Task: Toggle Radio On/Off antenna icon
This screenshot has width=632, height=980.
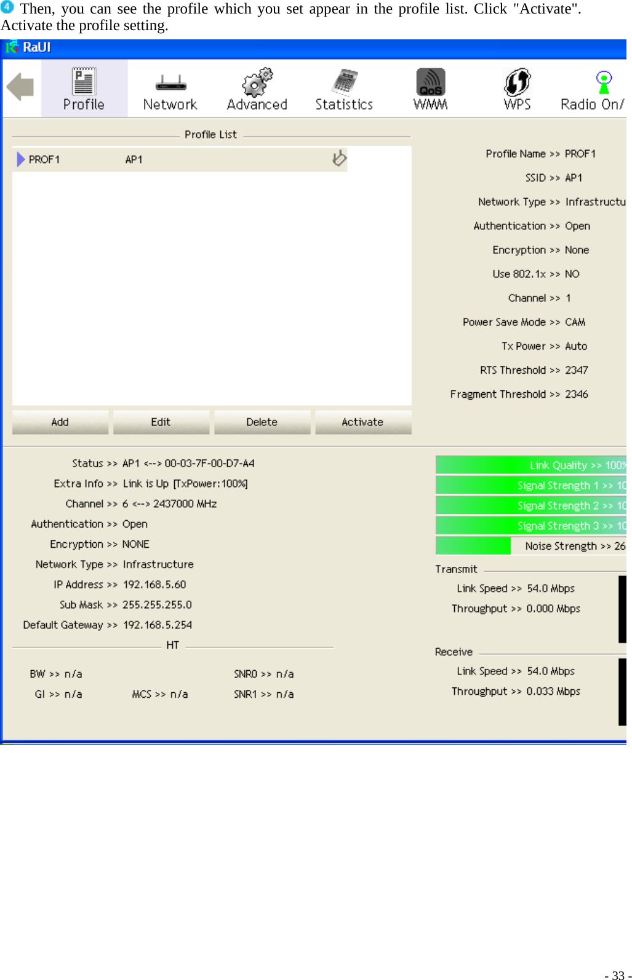Action: tap(604, 82)
